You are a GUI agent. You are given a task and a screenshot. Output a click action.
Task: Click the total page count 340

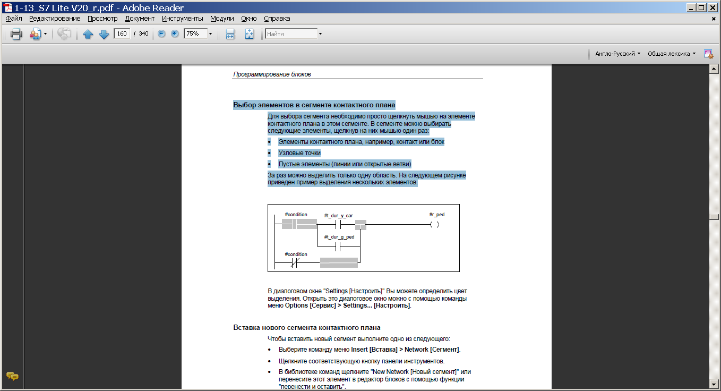143,33
